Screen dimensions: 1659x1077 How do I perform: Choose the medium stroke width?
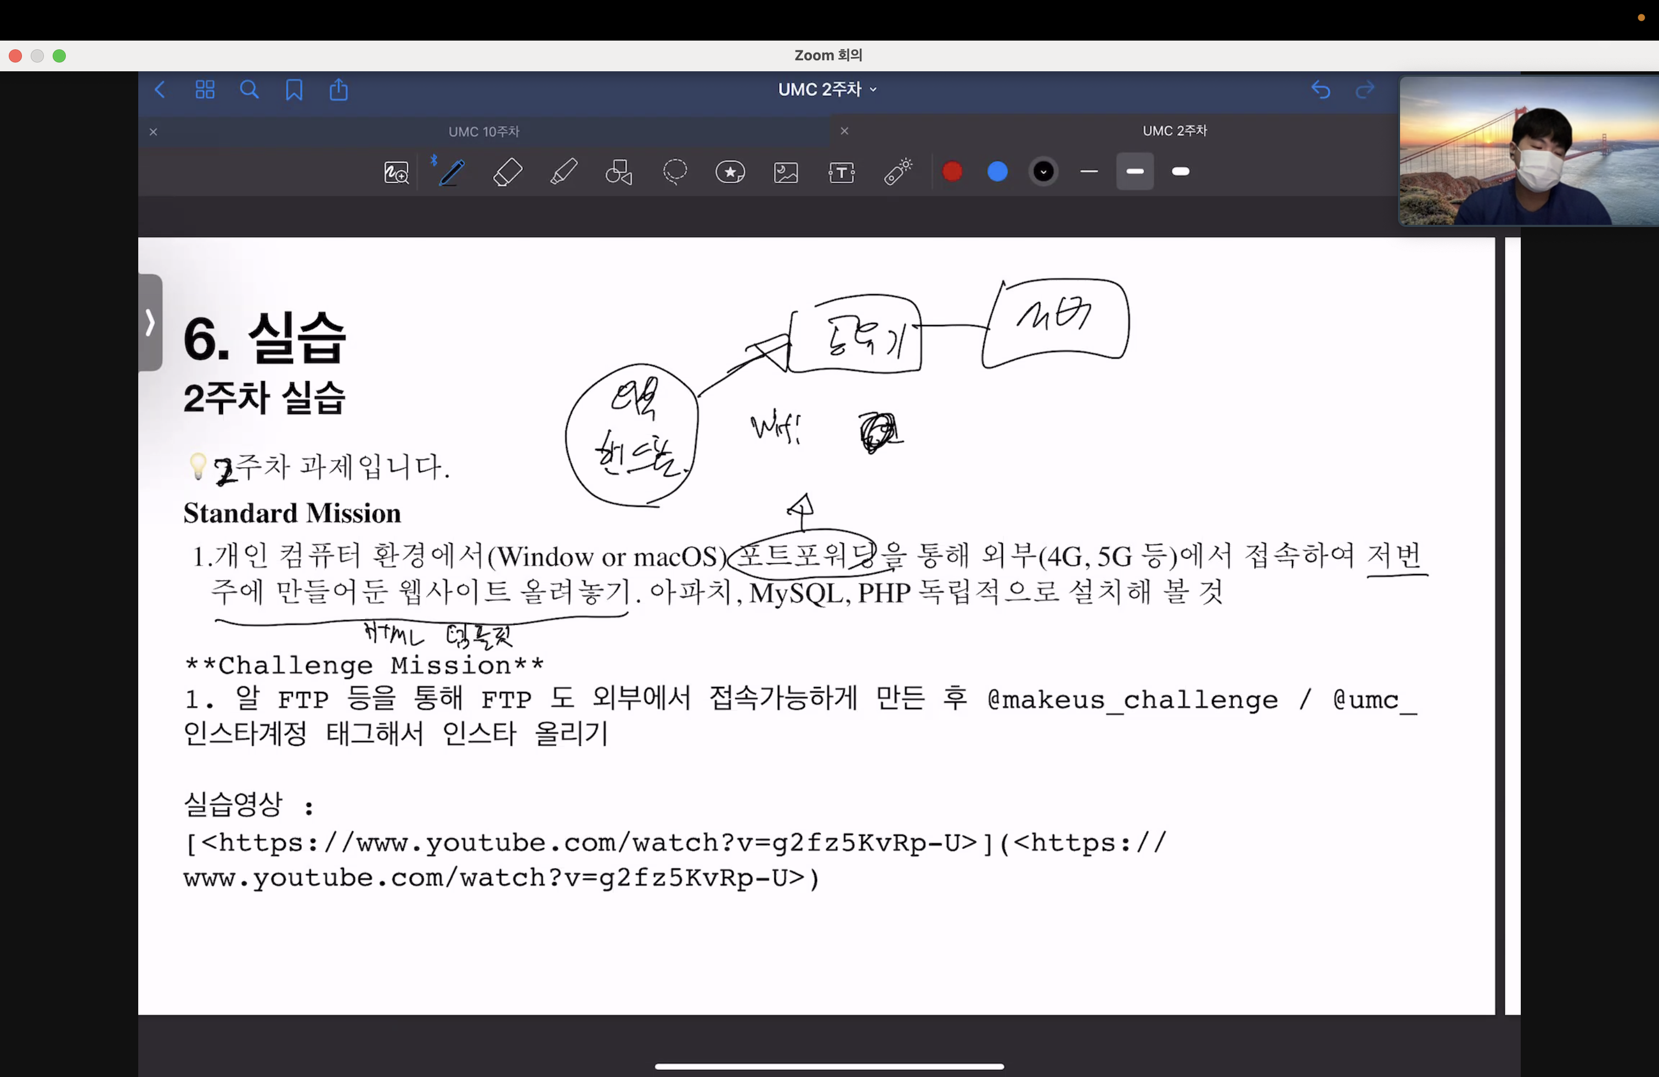click(x=1135, y=172)
